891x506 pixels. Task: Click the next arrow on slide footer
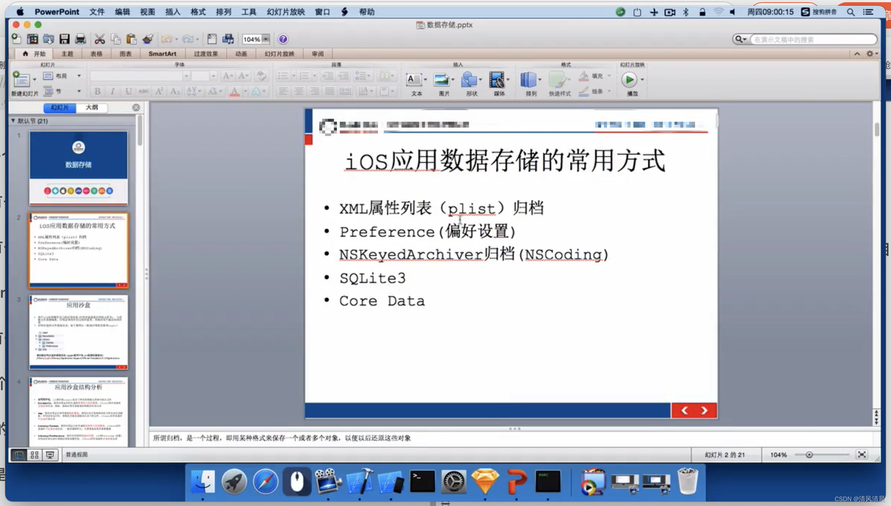tap(704, 411)
